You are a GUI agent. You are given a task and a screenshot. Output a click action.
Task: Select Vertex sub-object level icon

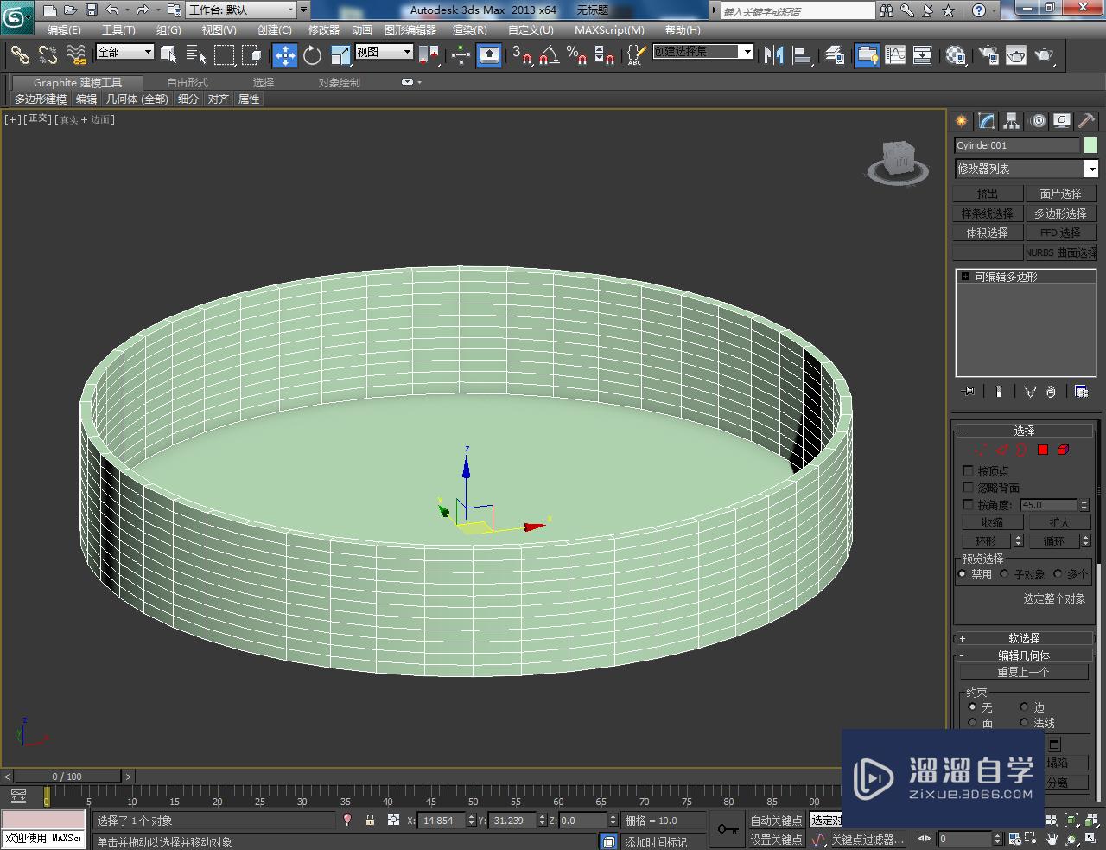pos(980,450)
